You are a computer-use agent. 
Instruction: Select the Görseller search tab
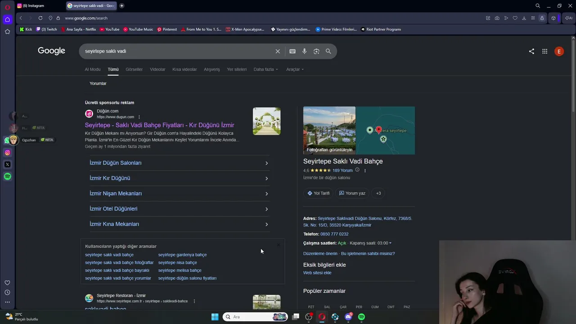click(134, 69)
